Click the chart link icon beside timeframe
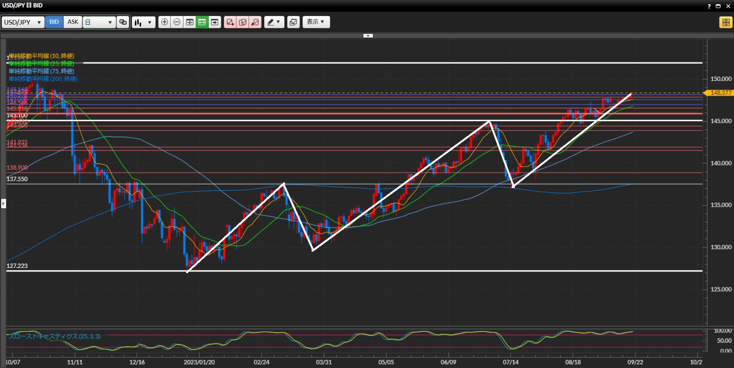 pos(123,22)
